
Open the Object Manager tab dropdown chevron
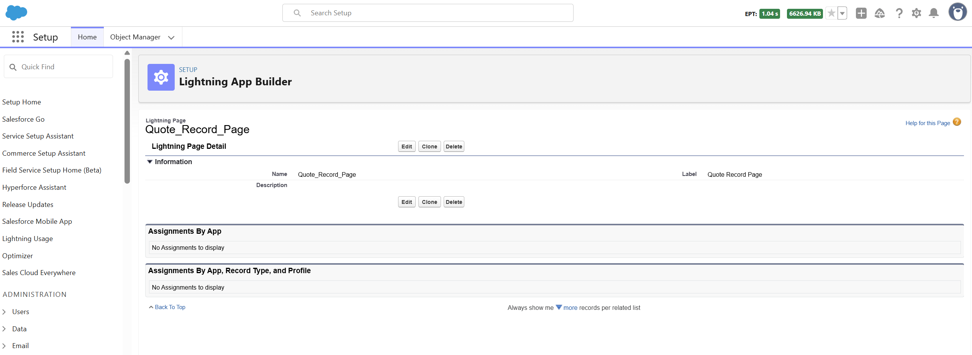coord(171,37)
